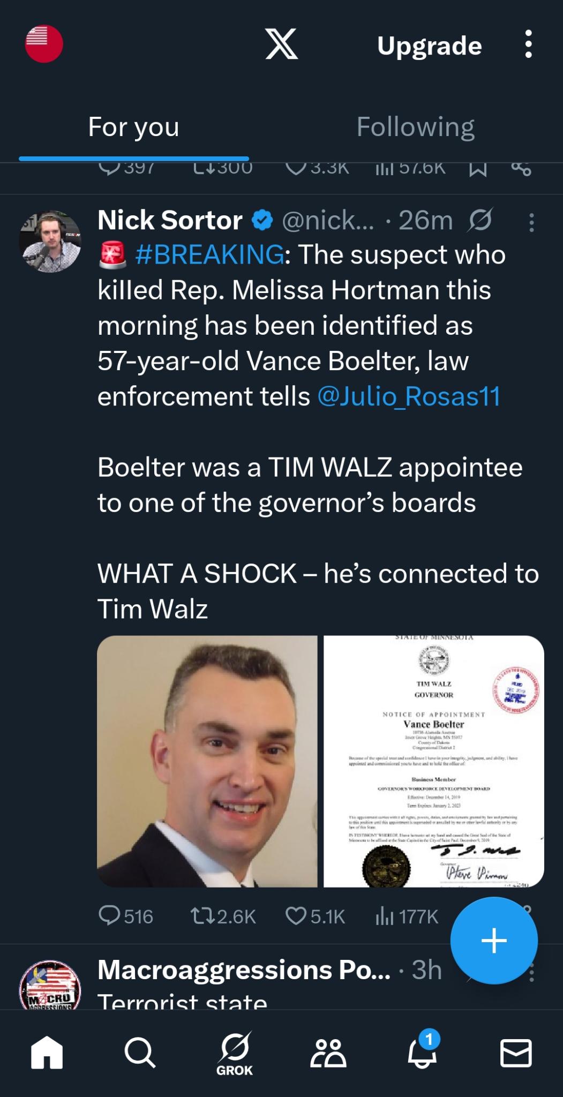Like Nick Sortor's post with the heart
This screenshot has height=1097, width=563.
click(296, 916)
